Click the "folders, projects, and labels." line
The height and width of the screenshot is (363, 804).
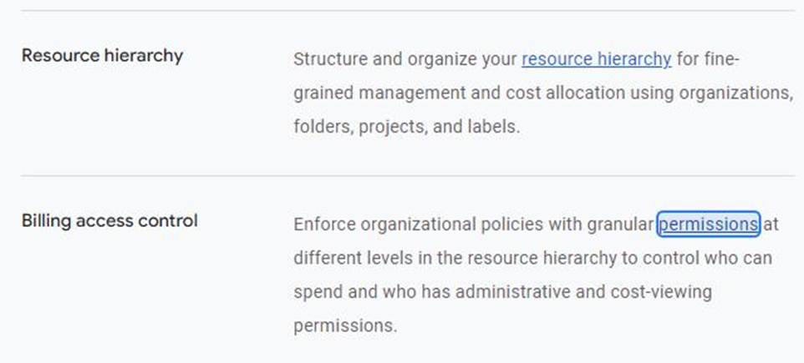[406, 128]
